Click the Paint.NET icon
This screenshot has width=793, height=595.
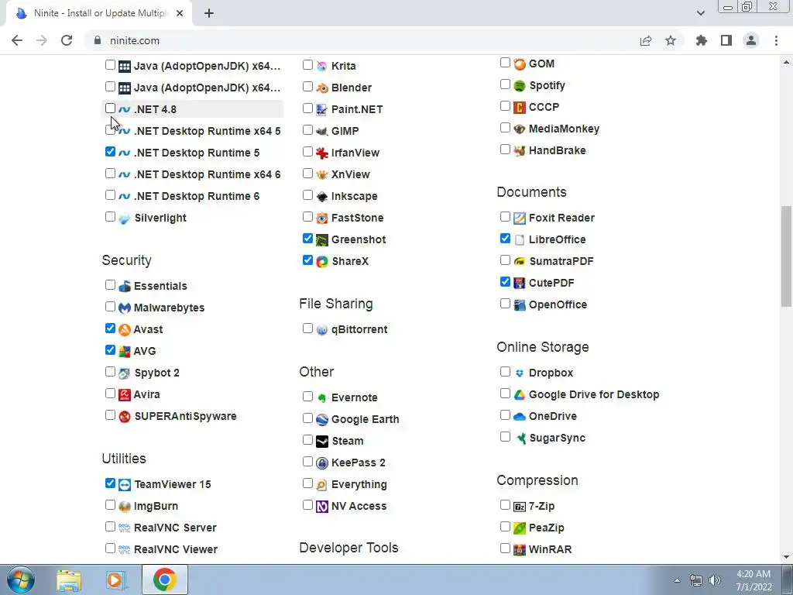point(322,110)
